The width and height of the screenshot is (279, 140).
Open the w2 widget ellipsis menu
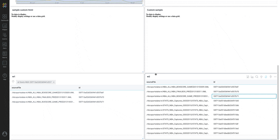(275, 77)
